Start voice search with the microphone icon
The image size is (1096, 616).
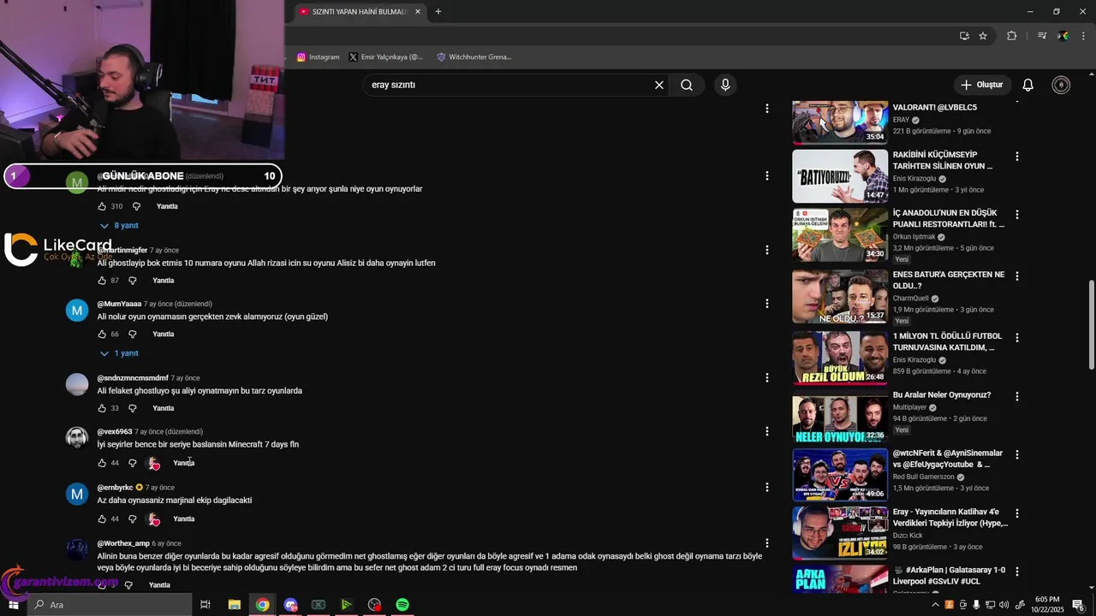(x=725, y=85)
